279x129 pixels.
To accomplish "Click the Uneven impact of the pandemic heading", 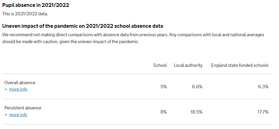I will point(83,26).
